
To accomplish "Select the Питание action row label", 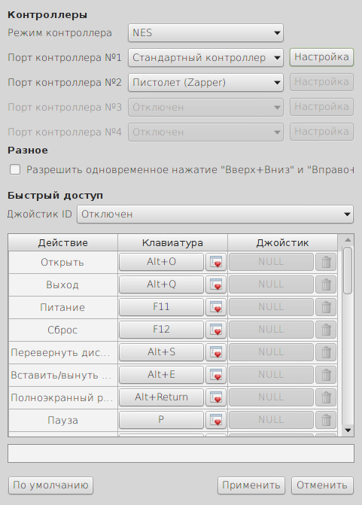I will tap(62, 308).
